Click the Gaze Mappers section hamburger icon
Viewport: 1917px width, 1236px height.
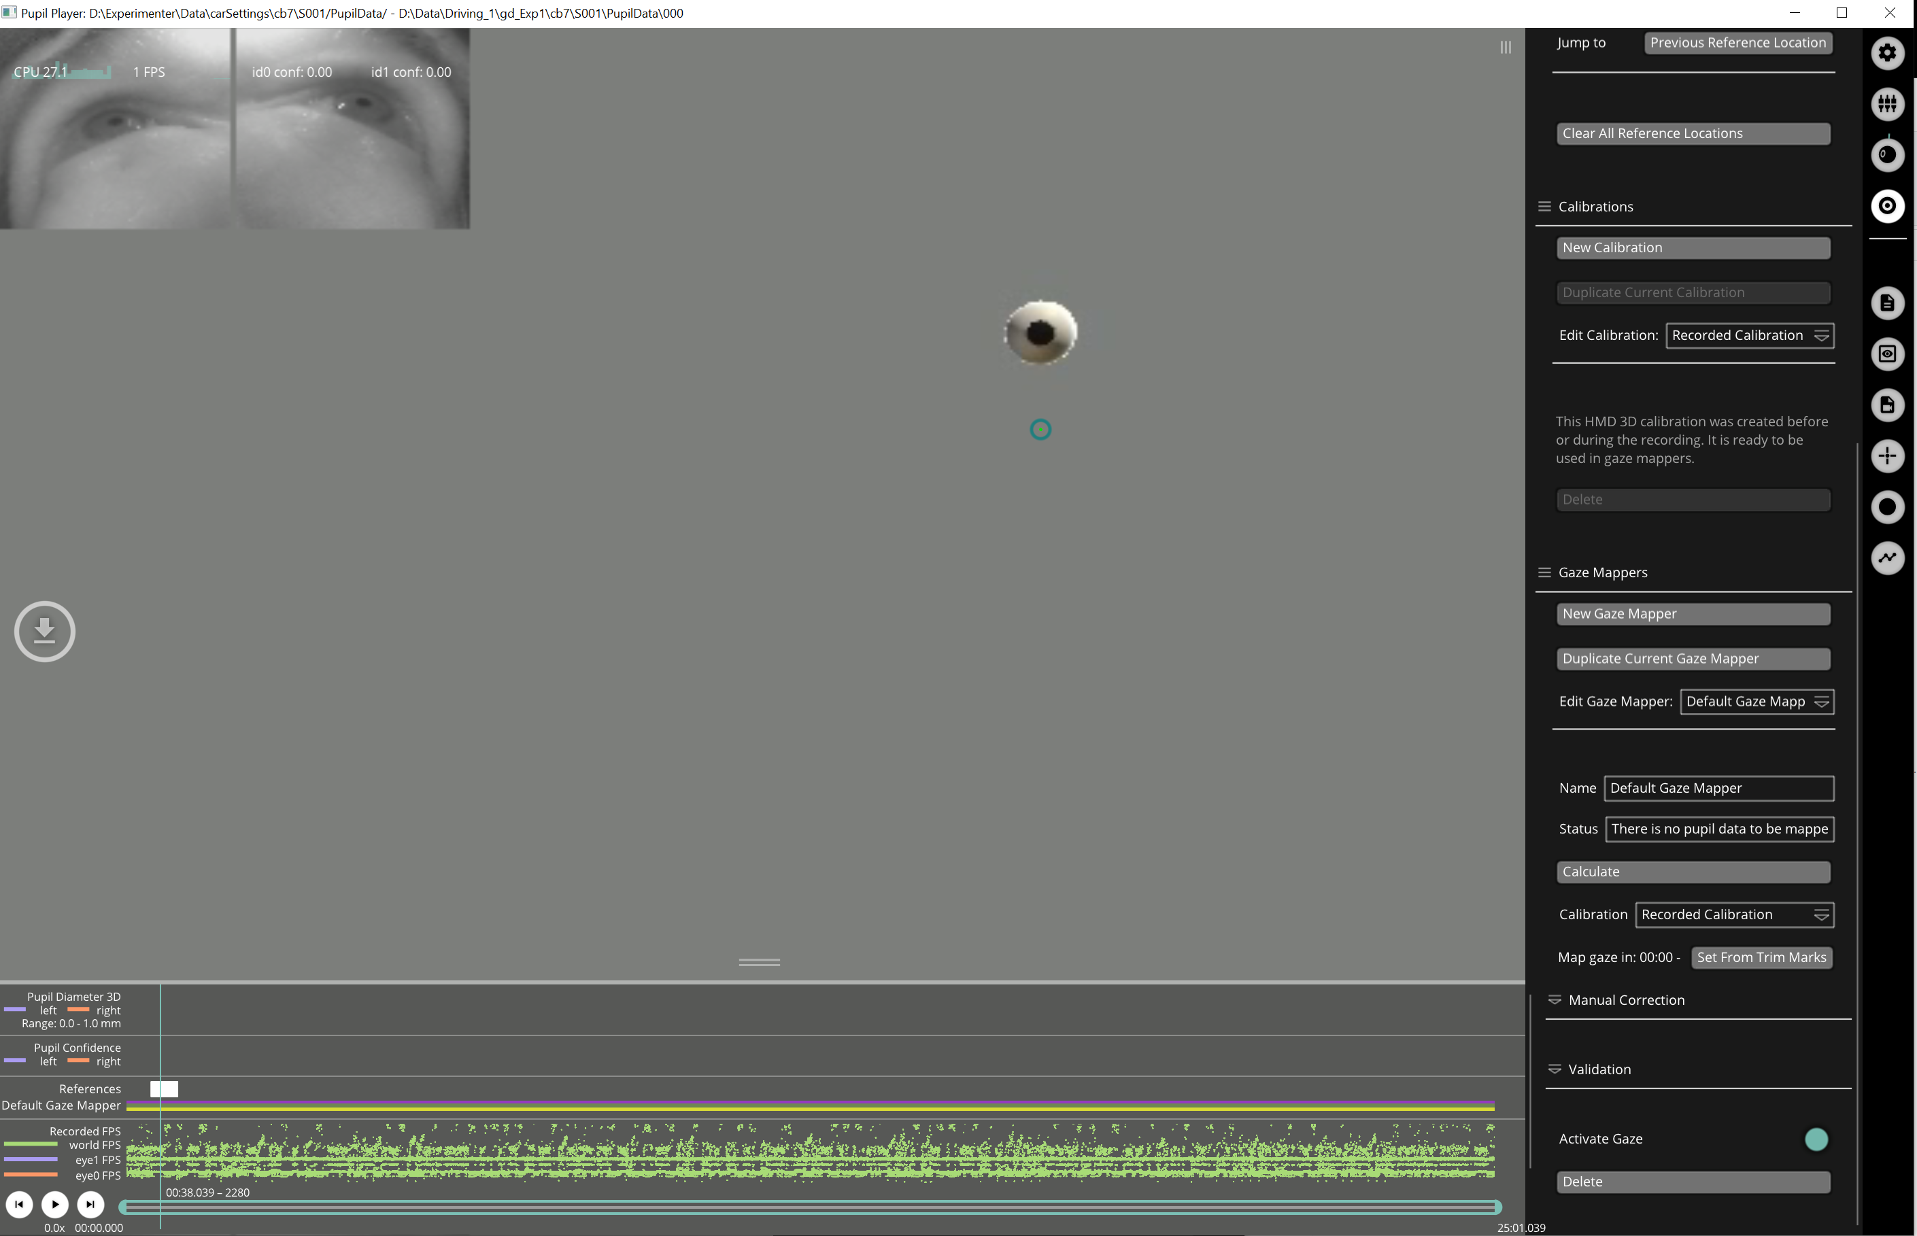(1544, 572)
